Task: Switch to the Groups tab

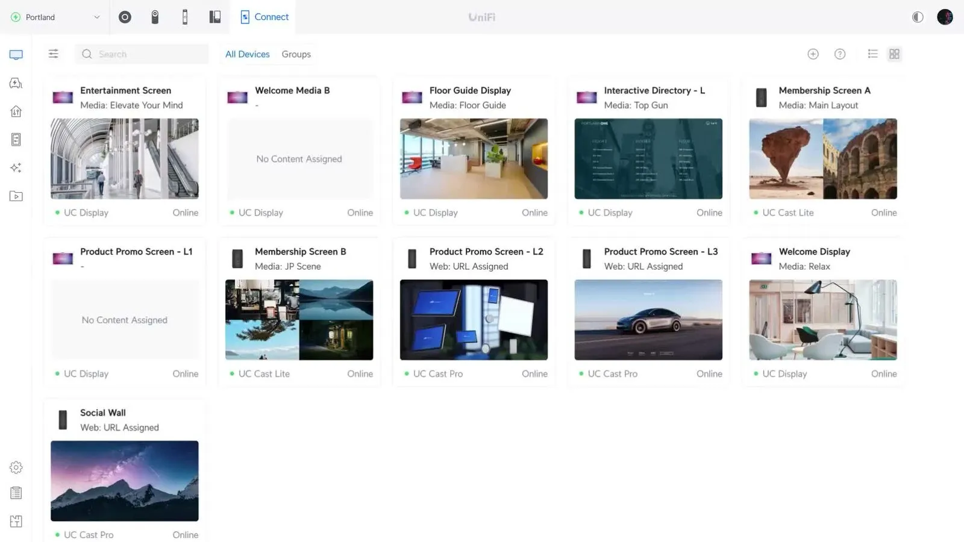Action: click(x=296, y=54)
